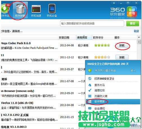Screen dimensions: 142x129
Task: Open the title bar dropdown menu arrow
Action: pyautogui.click(x=114, y=3)
